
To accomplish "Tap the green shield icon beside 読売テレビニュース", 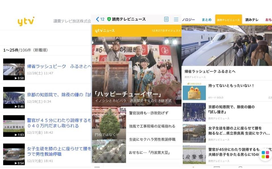I will (x=109, y=19).
